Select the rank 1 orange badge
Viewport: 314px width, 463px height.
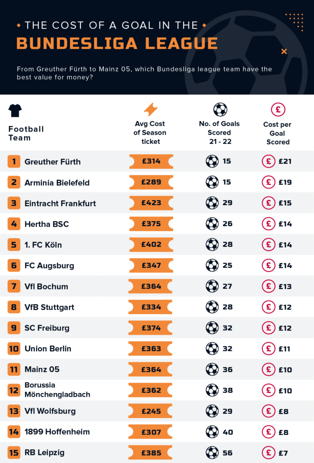(x=14, y=161)
